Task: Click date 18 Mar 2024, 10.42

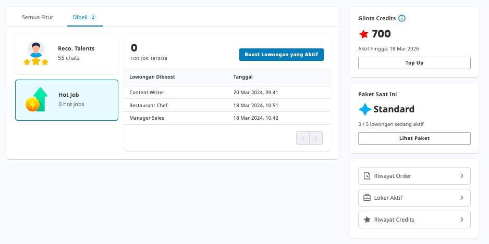Action: 255,118
